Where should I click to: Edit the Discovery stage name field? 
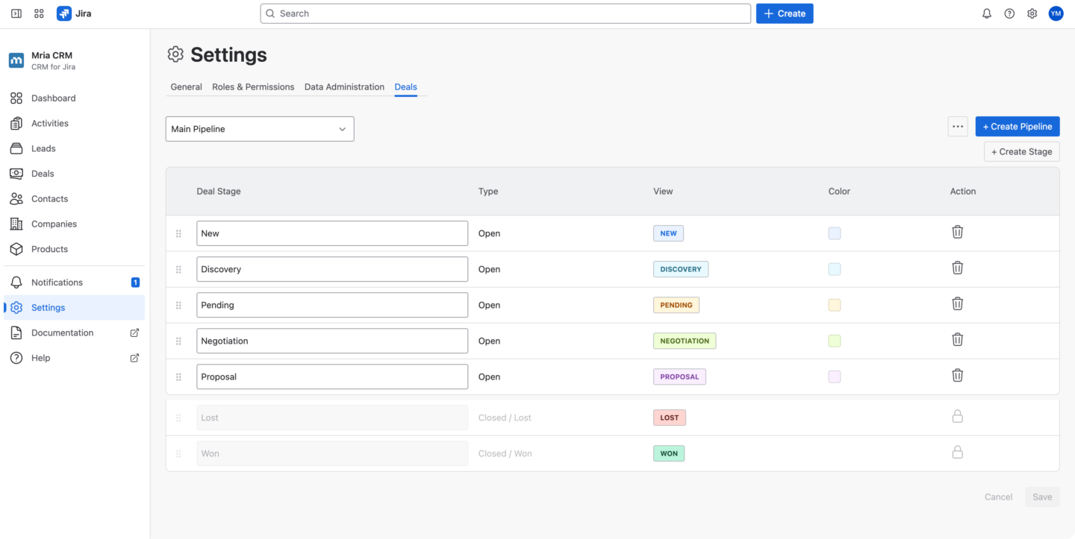click(331, 269)
